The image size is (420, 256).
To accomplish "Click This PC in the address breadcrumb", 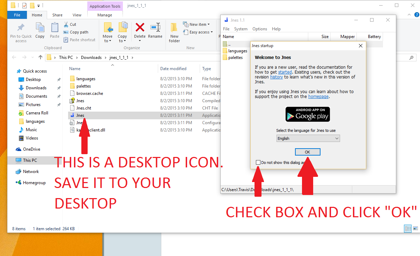I will point(66,58).
